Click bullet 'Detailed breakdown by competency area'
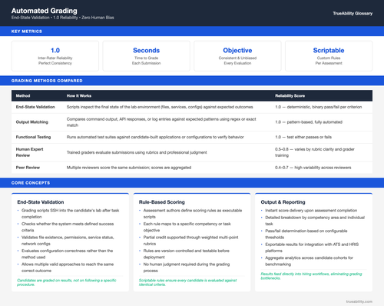The width and height of the screenshot is (384, 306). 315,221
